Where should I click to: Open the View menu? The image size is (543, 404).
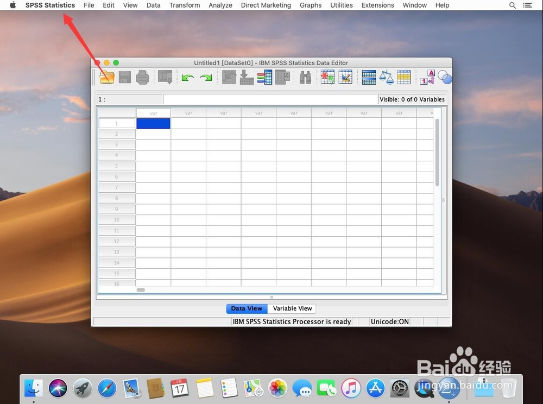[130, 5]
